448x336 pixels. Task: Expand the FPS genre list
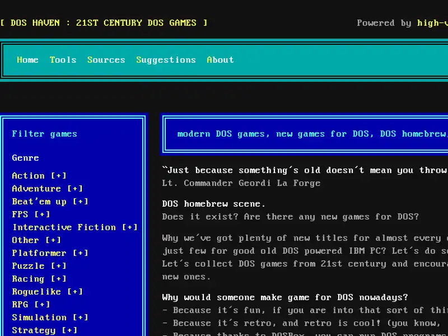coord(41,214)
